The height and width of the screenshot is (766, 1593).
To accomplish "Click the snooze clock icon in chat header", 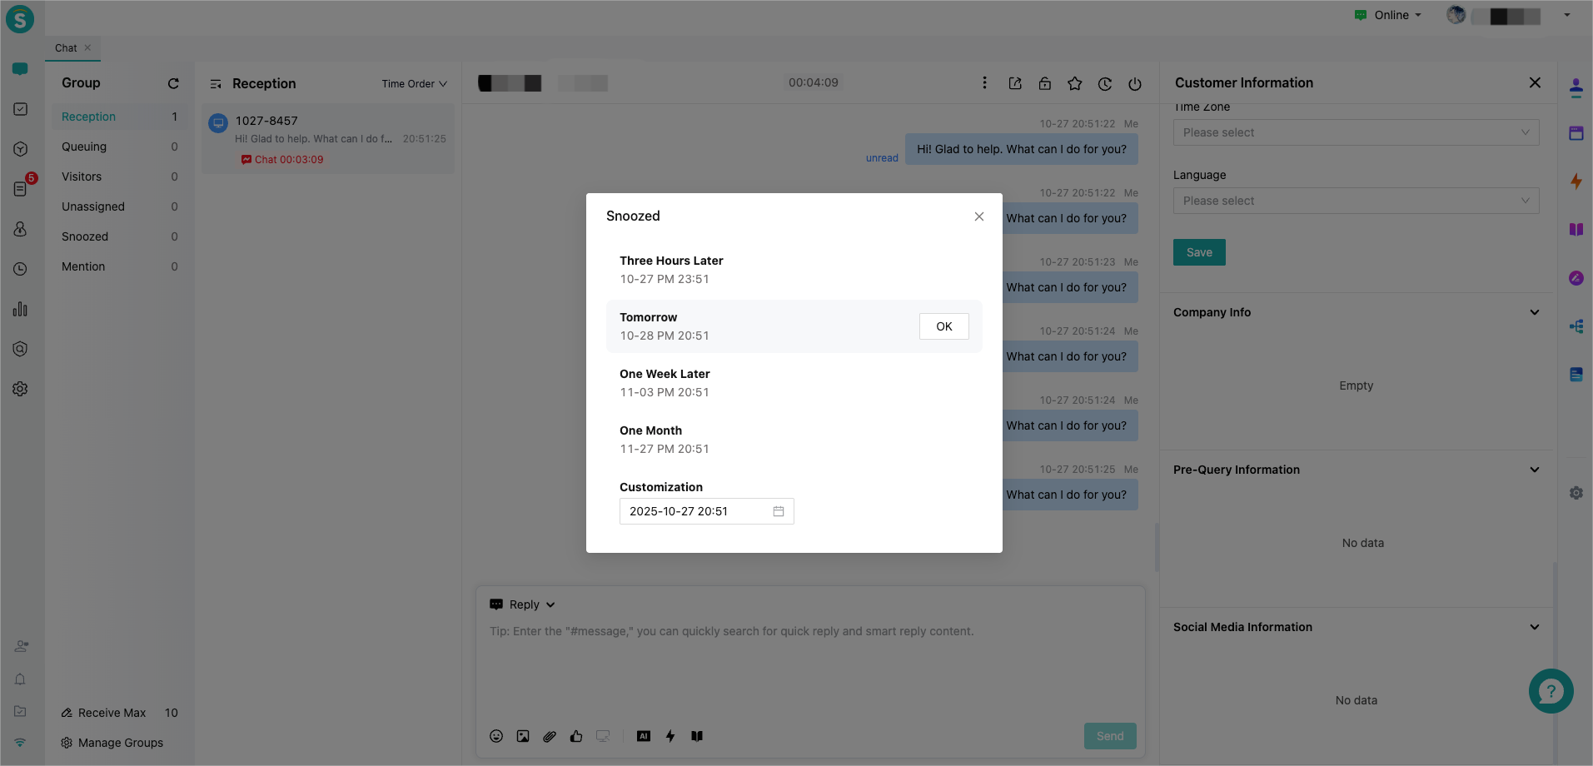I will tap(1105, 83).
